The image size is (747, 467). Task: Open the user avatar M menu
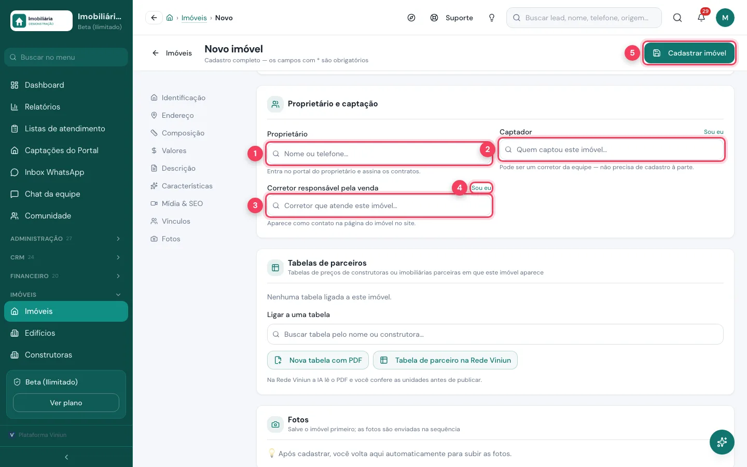pyautogui.click(x=725, y=18)
